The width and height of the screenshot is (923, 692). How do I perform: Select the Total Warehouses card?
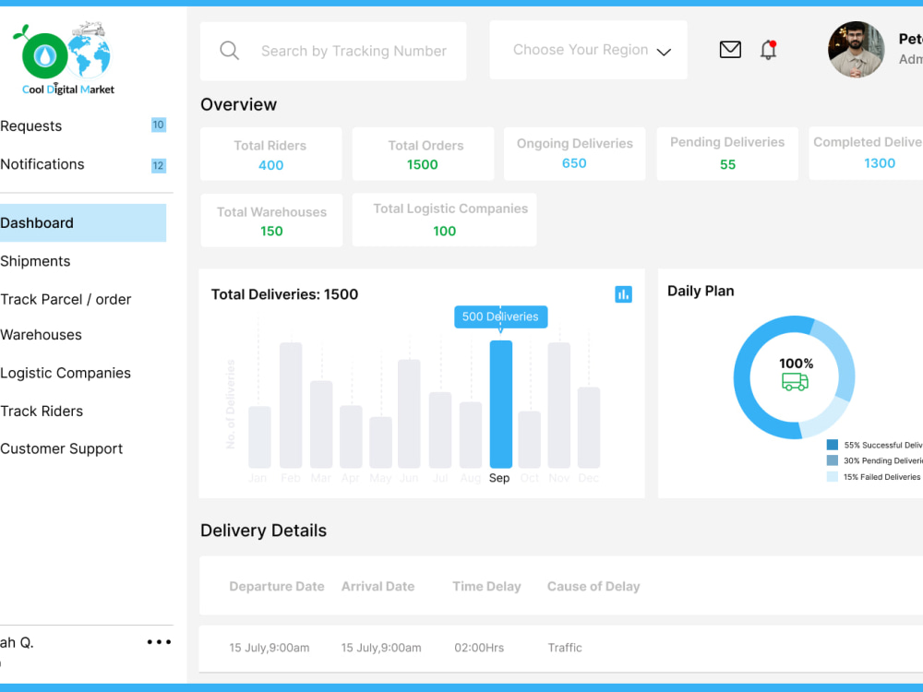pyautogui.click(x=271, y=221)
